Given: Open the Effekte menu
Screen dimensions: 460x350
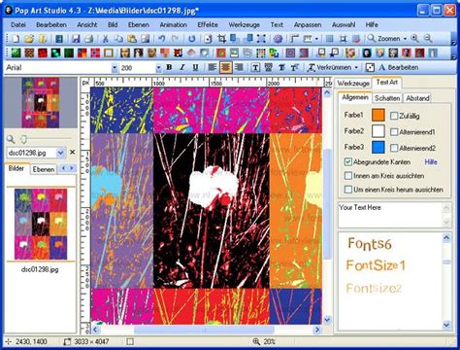Looking at the screenshot, I should [x=208, y=24].
